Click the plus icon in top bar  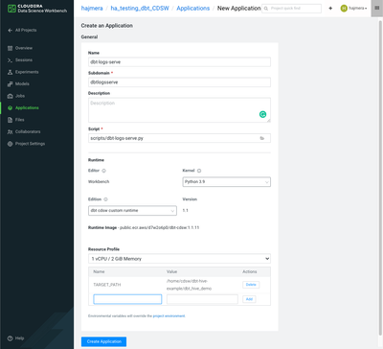click(x=330, y=9)
